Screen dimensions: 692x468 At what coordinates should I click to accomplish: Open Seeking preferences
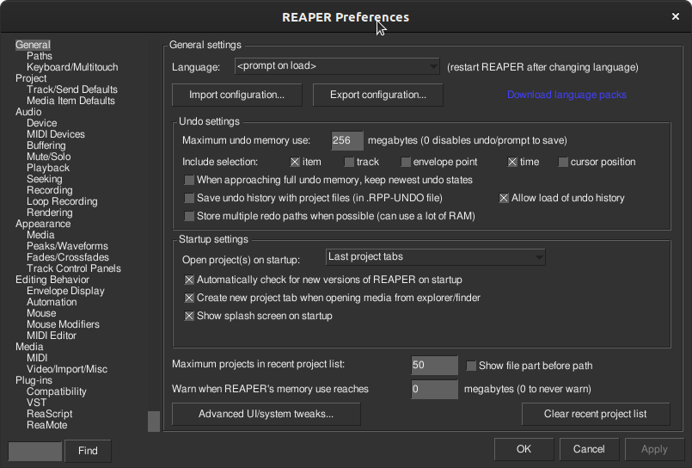click(44, 179)
